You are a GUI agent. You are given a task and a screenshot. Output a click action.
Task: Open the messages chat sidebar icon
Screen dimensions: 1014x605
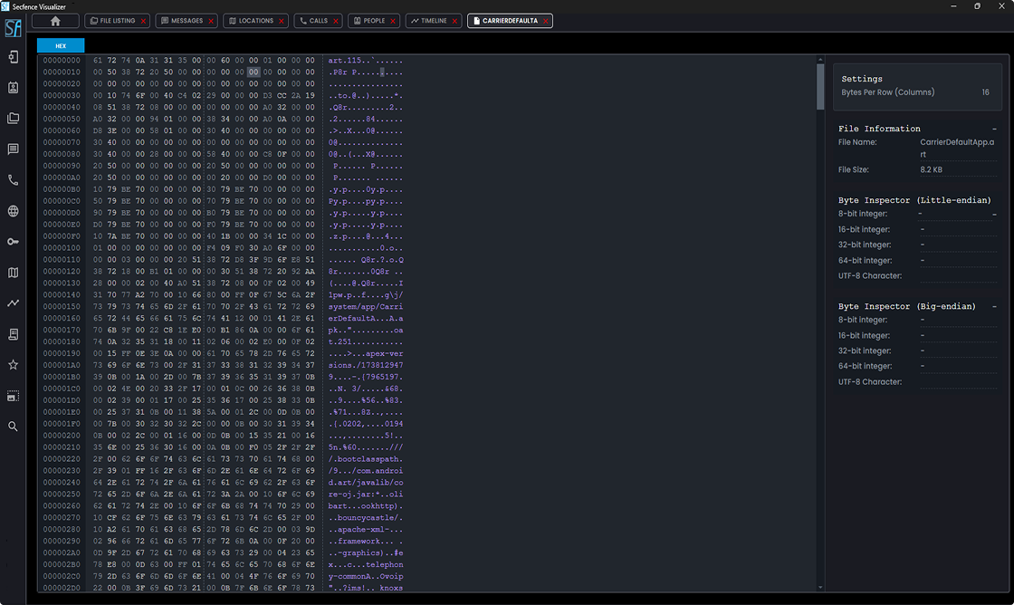click(x=13, y=149)
